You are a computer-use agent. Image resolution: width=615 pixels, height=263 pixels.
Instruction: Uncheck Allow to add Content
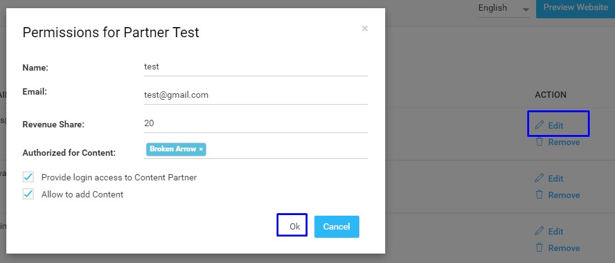point(28,194)
